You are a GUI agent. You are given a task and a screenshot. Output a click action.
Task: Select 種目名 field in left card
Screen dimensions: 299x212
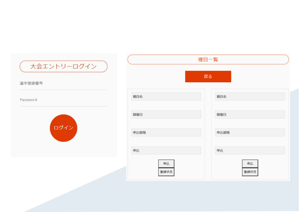(166, 97)
